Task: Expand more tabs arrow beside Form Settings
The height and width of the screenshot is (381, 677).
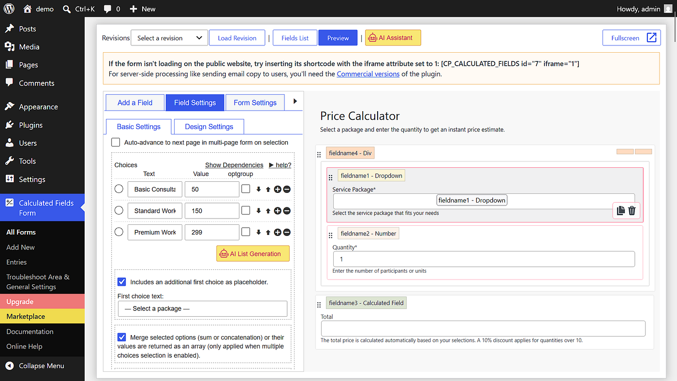Action: (295, 102)
